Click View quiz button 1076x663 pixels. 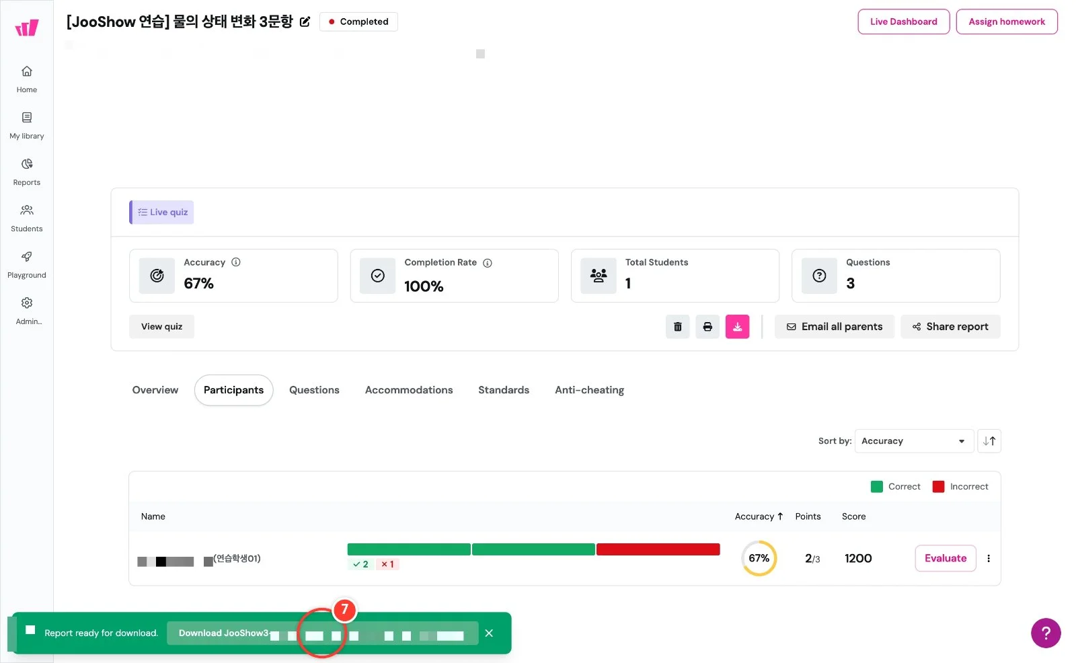(x=161, y=327)
